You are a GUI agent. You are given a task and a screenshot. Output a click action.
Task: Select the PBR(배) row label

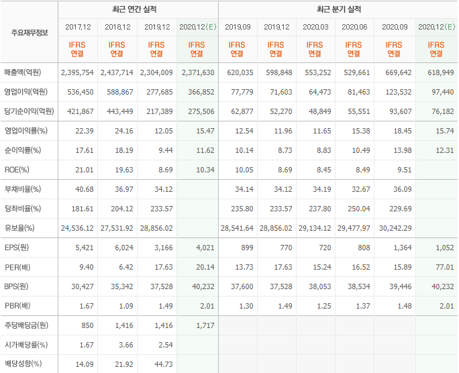17,306
